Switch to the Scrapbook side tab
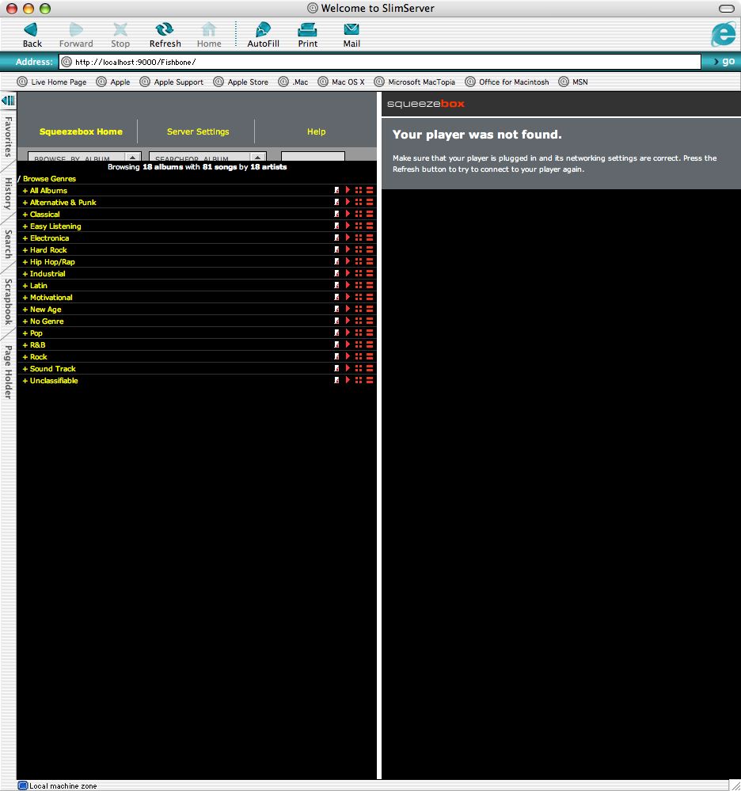The image size is (741, 791). pos(8,302)
